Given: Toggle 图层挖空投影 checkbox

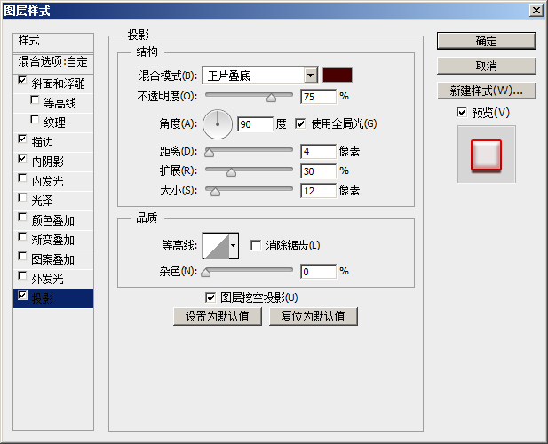Looking at the screenshot, I should [210, 298].
